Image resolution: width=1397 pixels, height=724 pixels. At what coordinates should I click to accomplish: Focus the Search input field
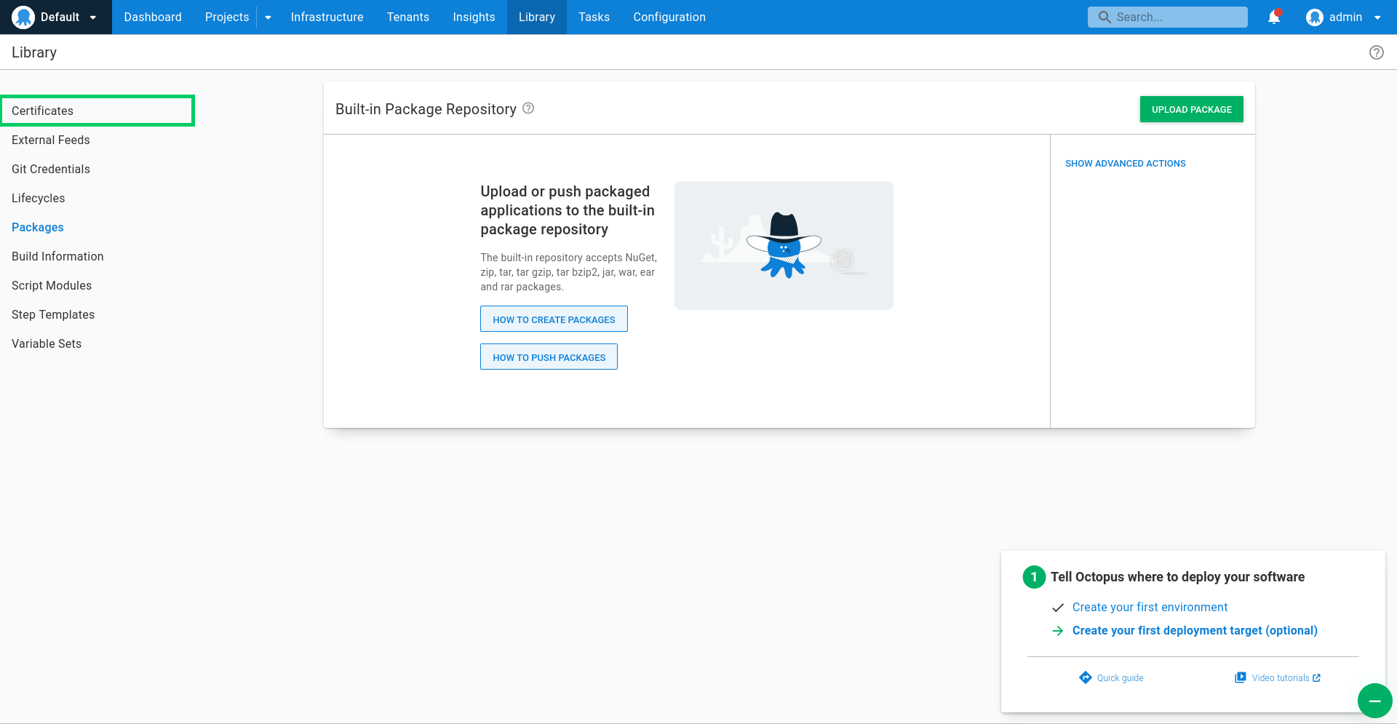click(1167, 17)
